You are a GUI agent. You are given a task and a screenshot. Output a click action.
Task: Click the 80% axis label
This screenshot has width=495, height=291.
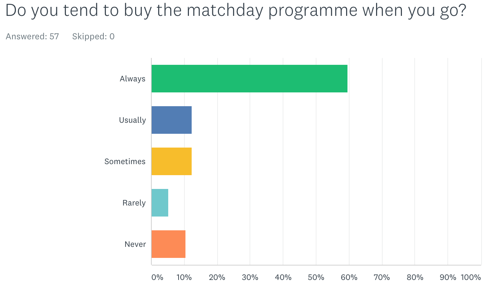(x=415, y=277)
